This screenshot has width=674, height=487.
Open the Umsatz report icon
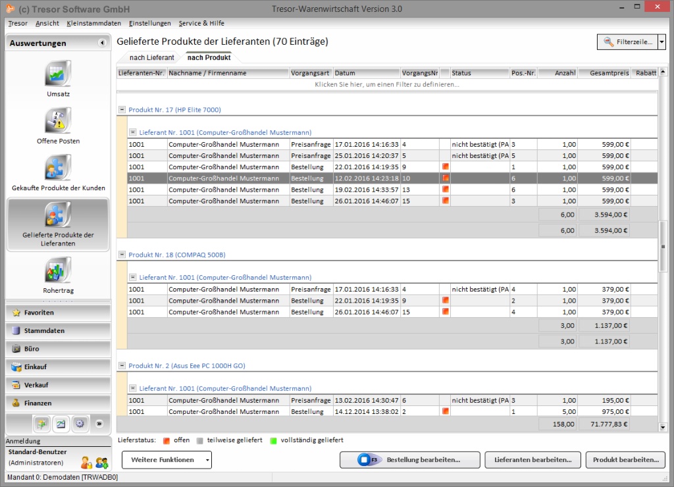coord(58,73)
